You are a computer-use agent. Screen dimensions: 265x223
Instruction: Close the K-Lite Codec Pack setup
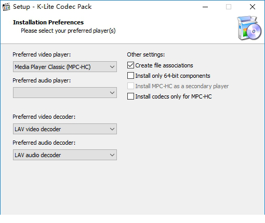coord(253,7)
